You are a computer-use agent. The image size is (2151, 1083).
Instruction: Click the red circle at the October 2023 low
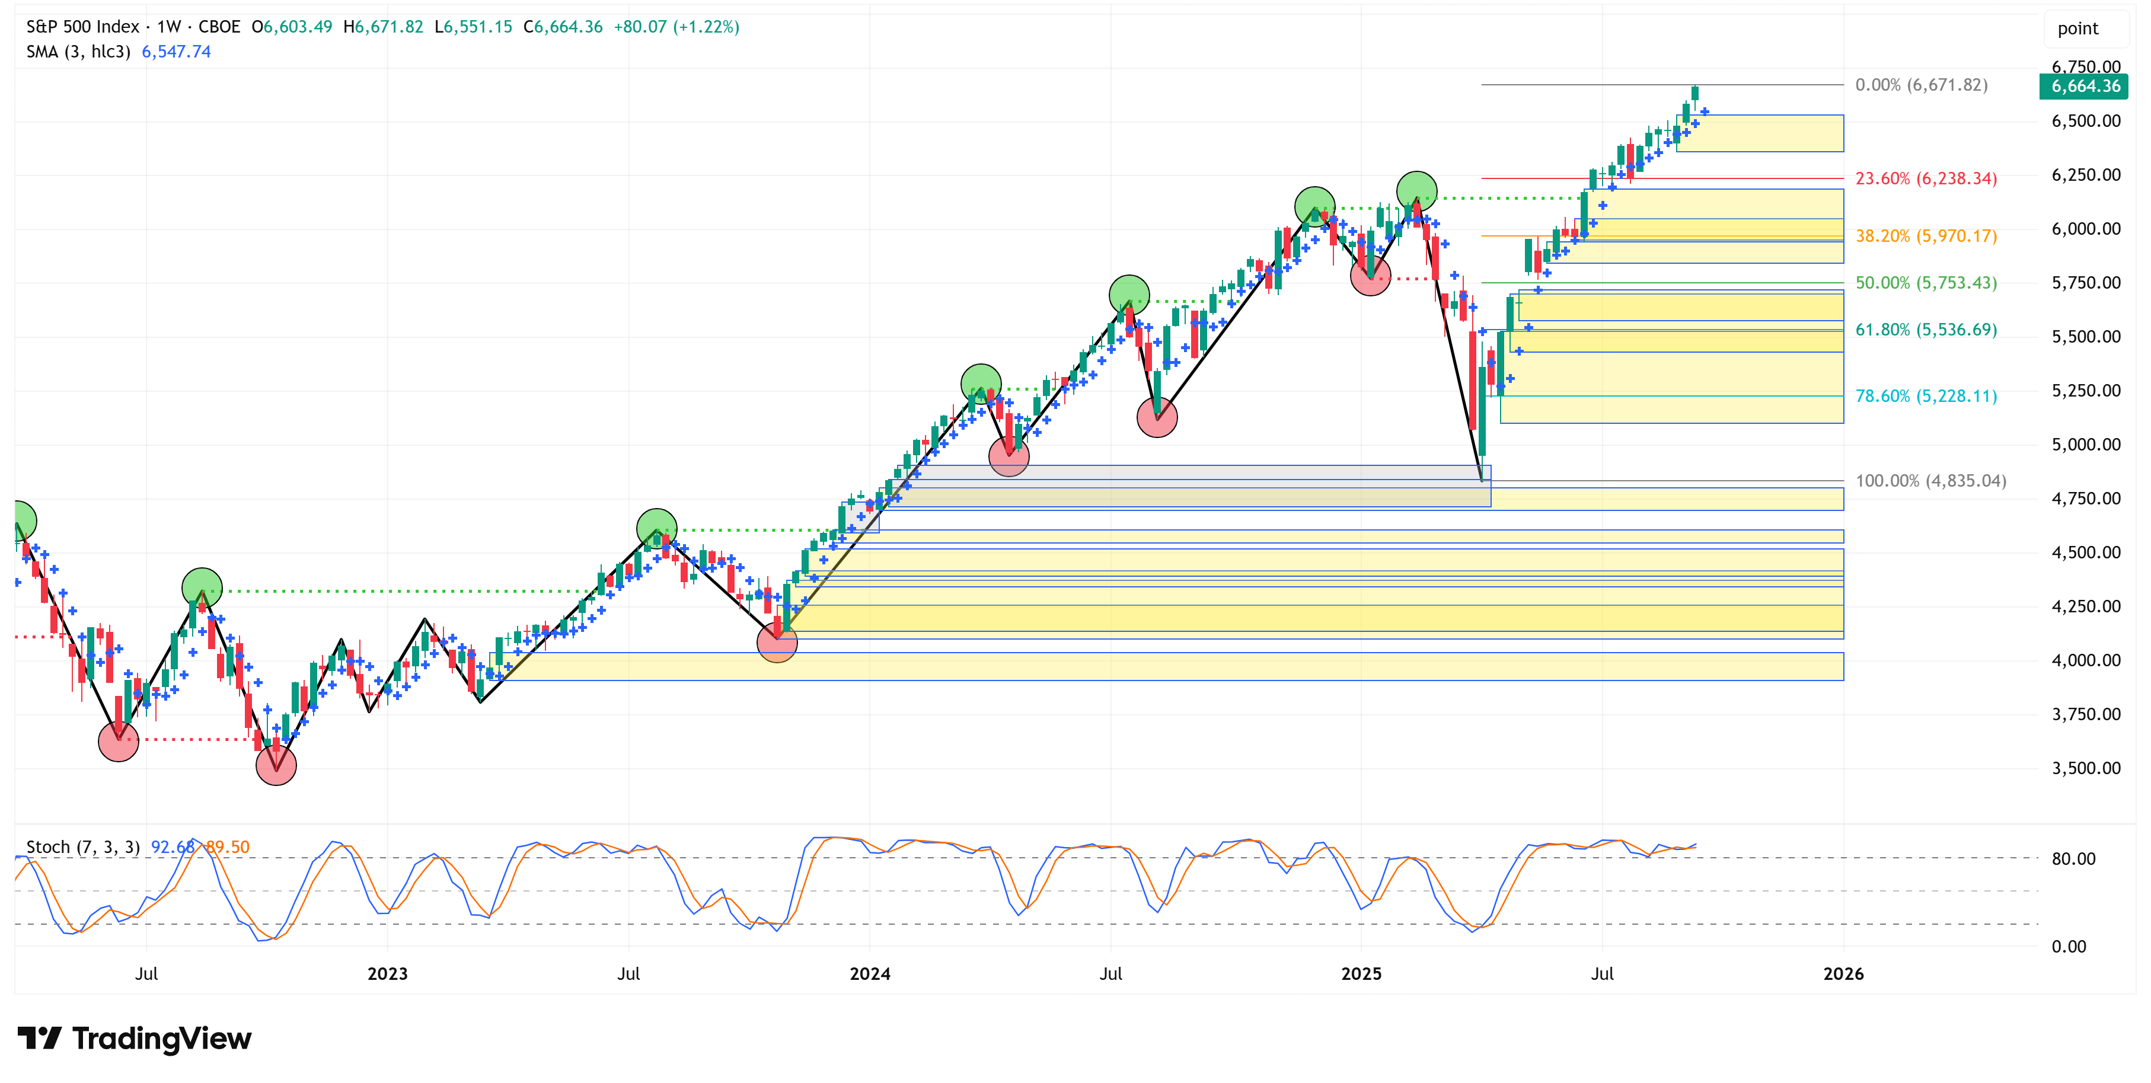[777, 642]
